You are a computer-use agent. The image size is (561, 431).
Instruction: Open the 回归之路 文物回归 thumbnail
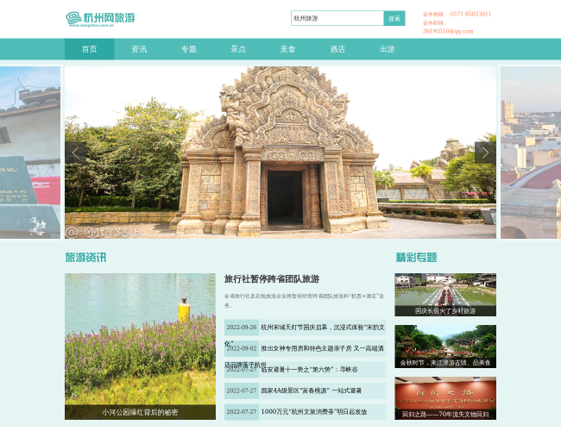[x=444, y=398]
